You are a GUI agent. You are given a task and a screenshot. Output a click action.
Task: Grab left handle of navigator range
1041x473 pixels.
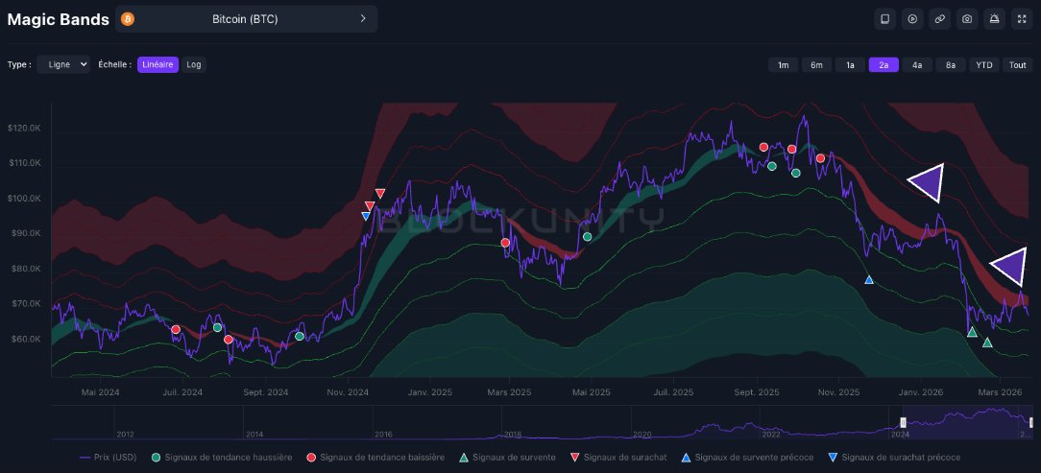pyautogui.click(x=903, y=422)
